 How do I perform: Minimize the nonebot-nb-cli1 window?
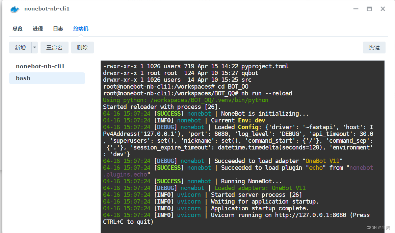point(356,9)
